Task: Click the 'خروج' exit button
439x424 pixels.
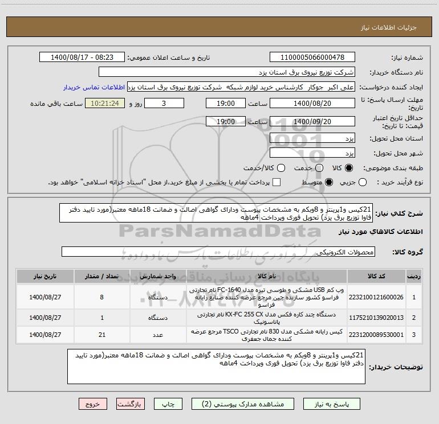Action: click(x=93, y=404)
